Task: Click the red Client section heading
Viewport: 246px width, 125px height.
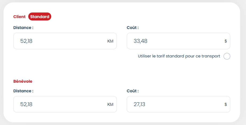Action: click(x=19, y=17)
